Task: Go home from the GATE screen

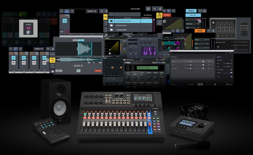Action: click(x=213, y=31)
